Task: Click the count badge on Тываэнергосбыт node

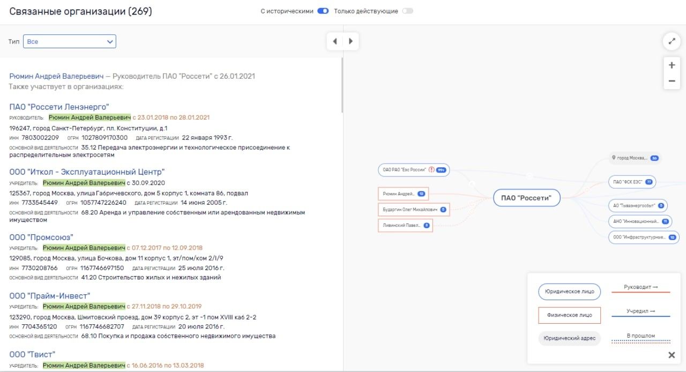Action: point(661,205)
